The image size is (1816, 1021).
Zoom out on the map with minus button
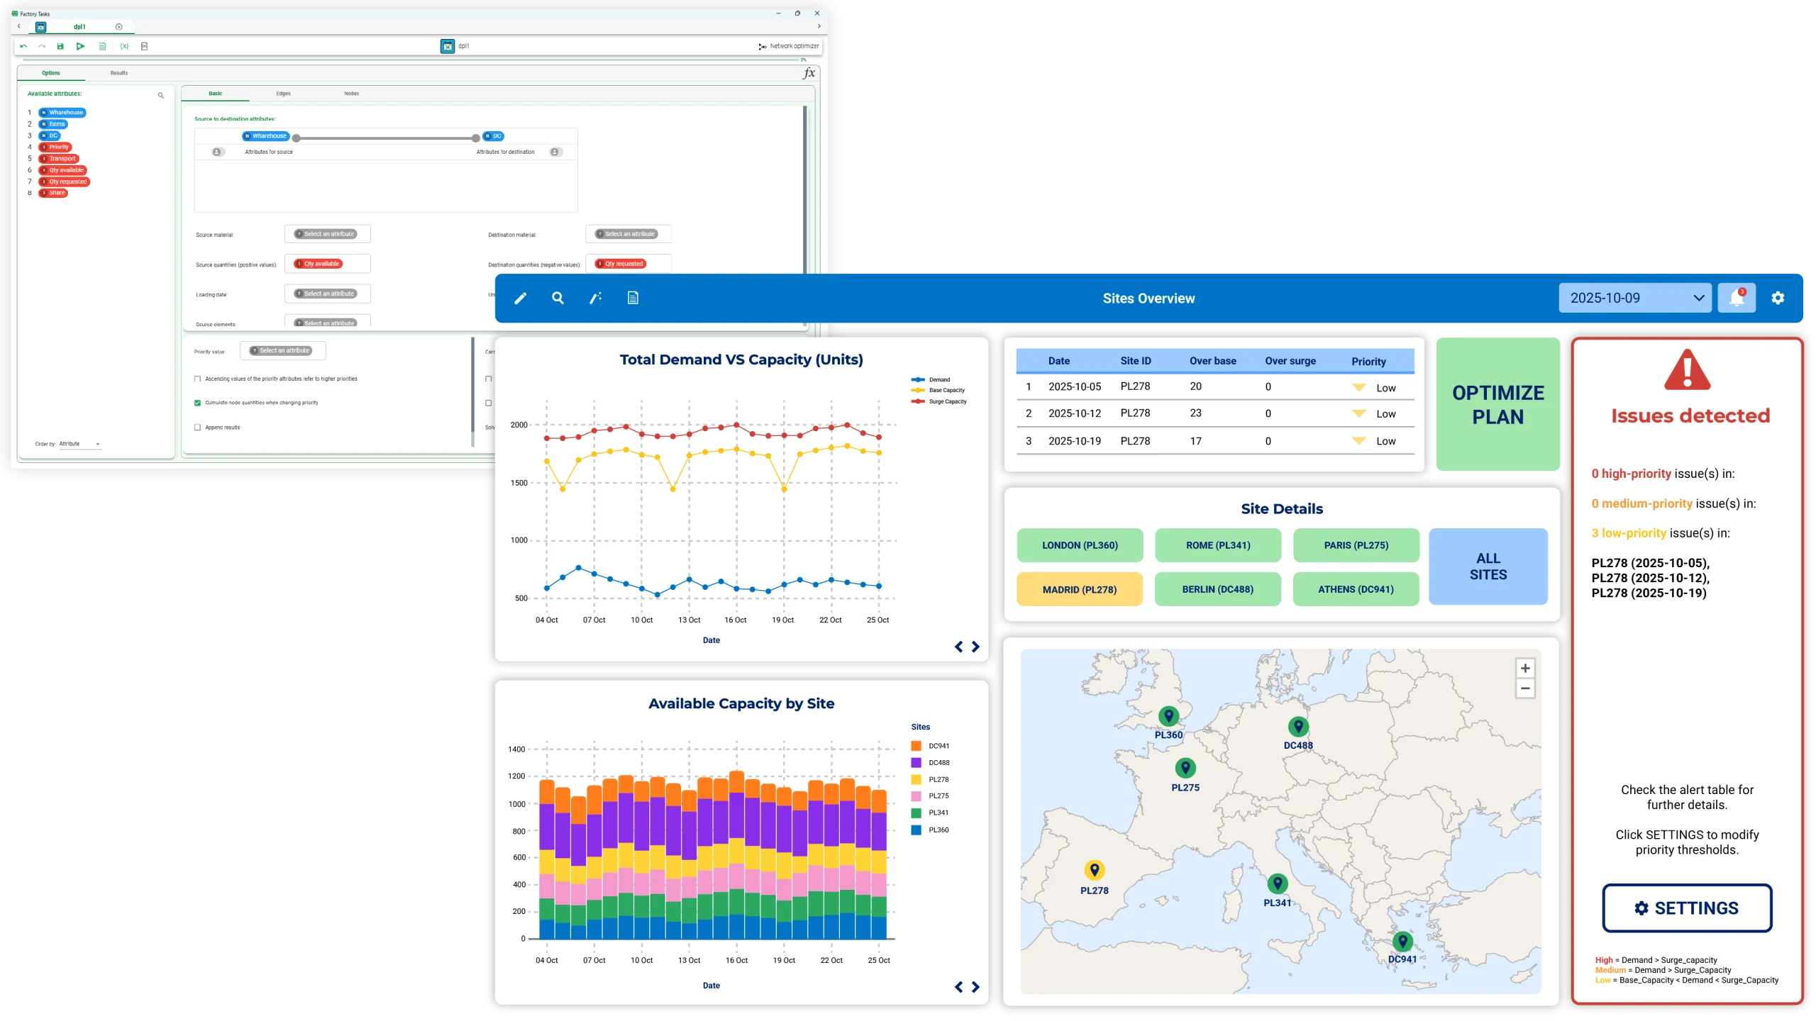point(1525,688)
